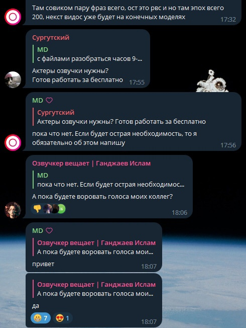
Task: Toggle the thumbs-down reaction on 18:06 message
Action: 37,209
